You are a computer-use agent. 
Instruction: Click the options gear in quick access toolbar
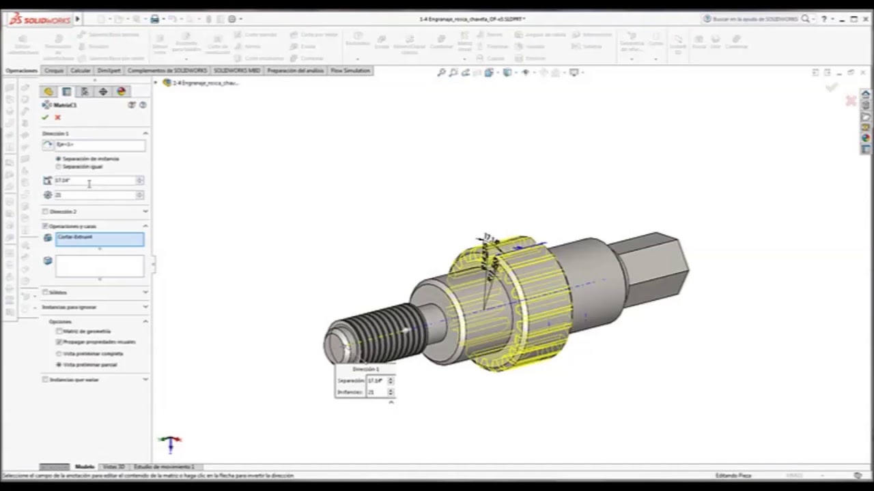pyautogui.click(x=232, y=19)
